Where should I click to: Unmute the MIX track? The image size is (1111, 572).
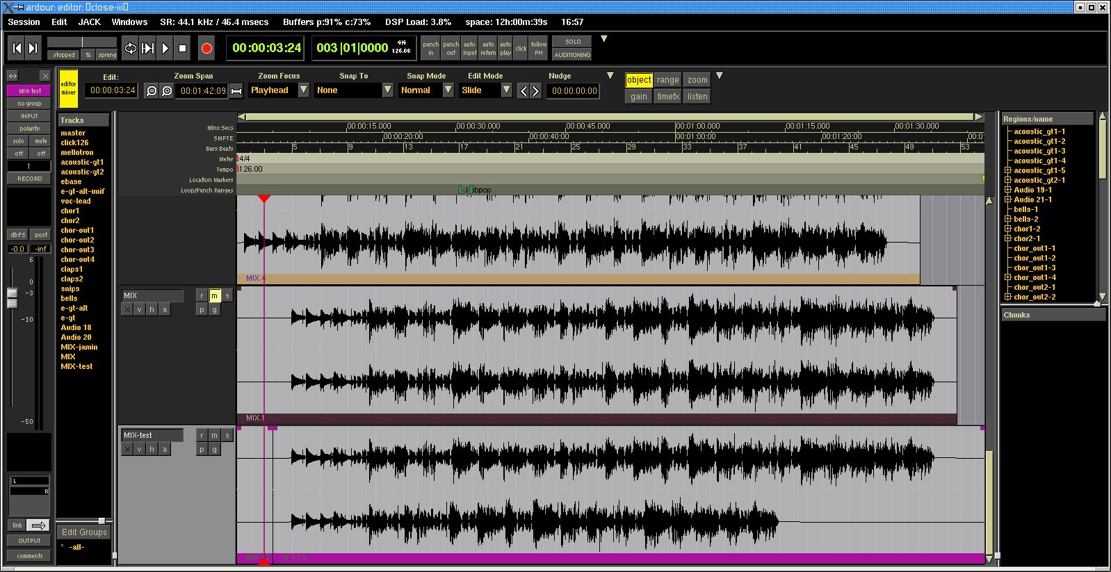pyautogui.click(x=214, y=295)
